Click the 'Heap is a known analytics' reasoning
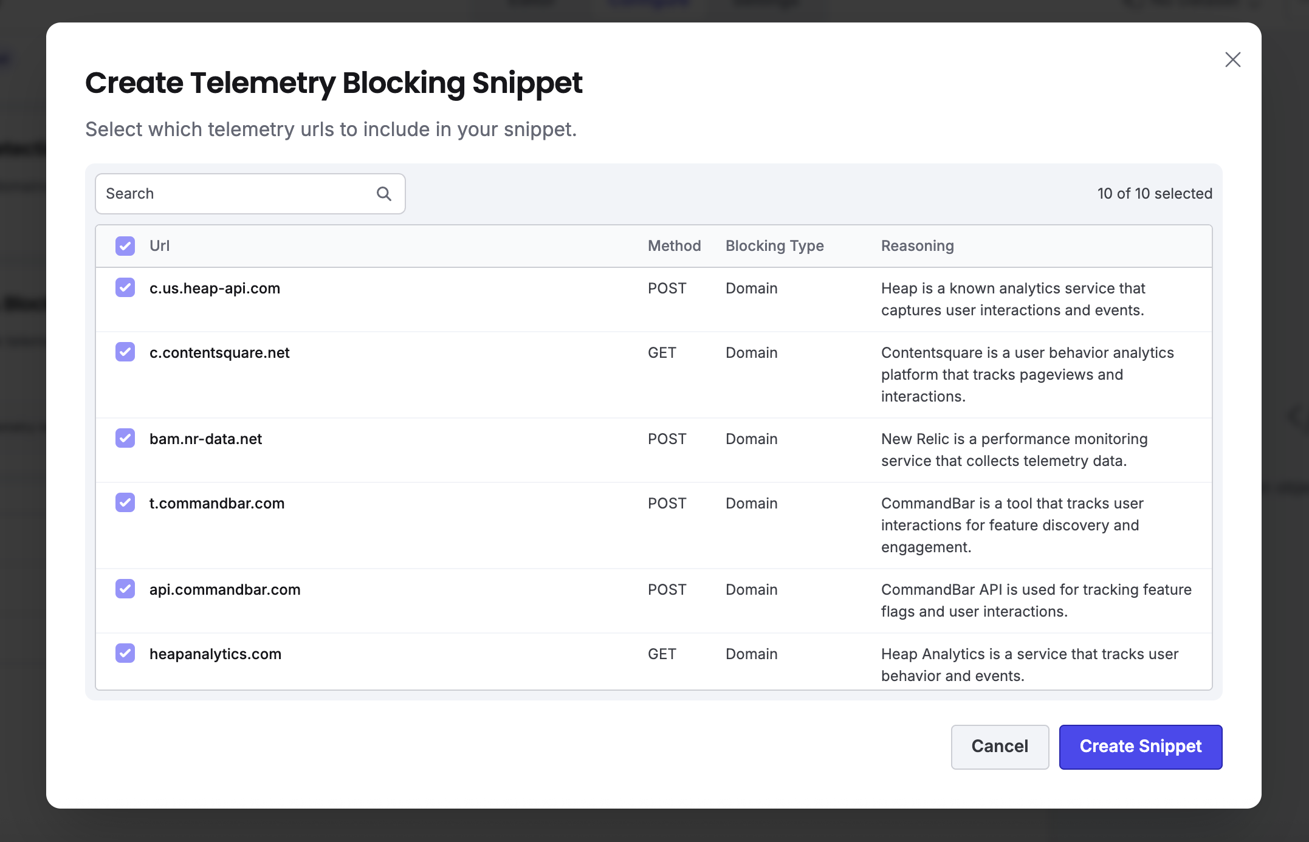This screenshot has width=1309, height=842. pyautogui.click(x=1013, y=299)
